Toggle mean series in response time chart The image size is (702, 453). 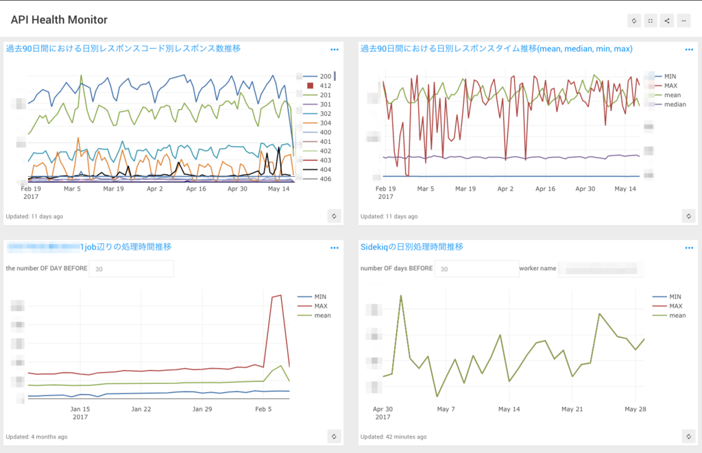667,95
